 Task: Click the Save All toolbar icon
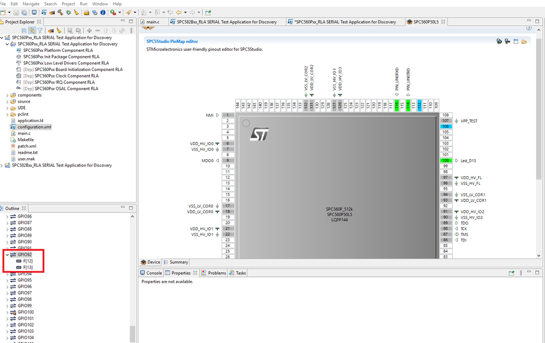[x=25, y=13]
